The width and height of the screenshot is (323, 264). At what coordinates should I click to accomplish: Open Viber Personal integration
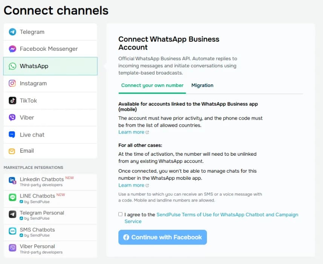[50, 249]
